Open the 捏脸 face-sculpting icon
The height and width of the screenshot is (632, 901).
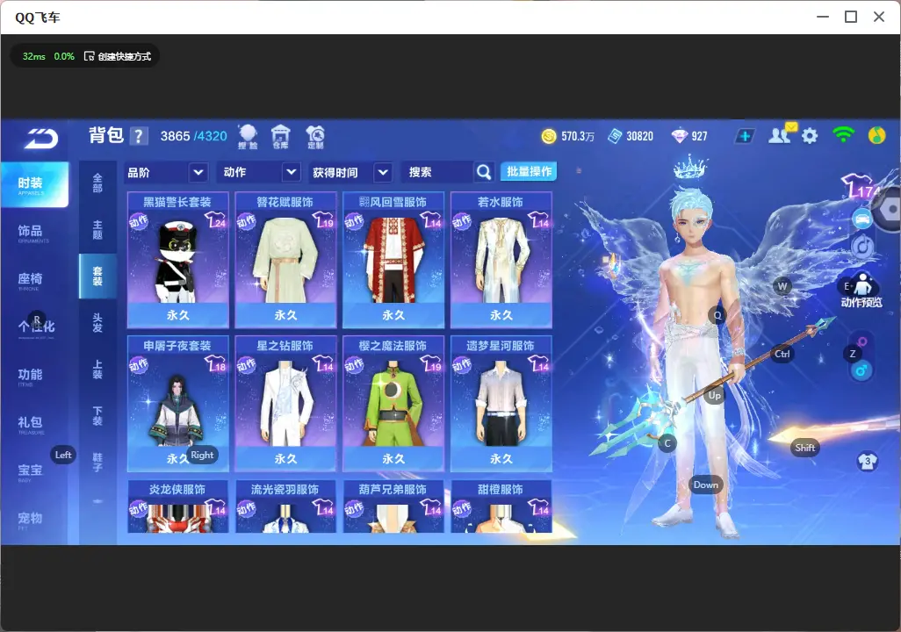tap(248, 137)
